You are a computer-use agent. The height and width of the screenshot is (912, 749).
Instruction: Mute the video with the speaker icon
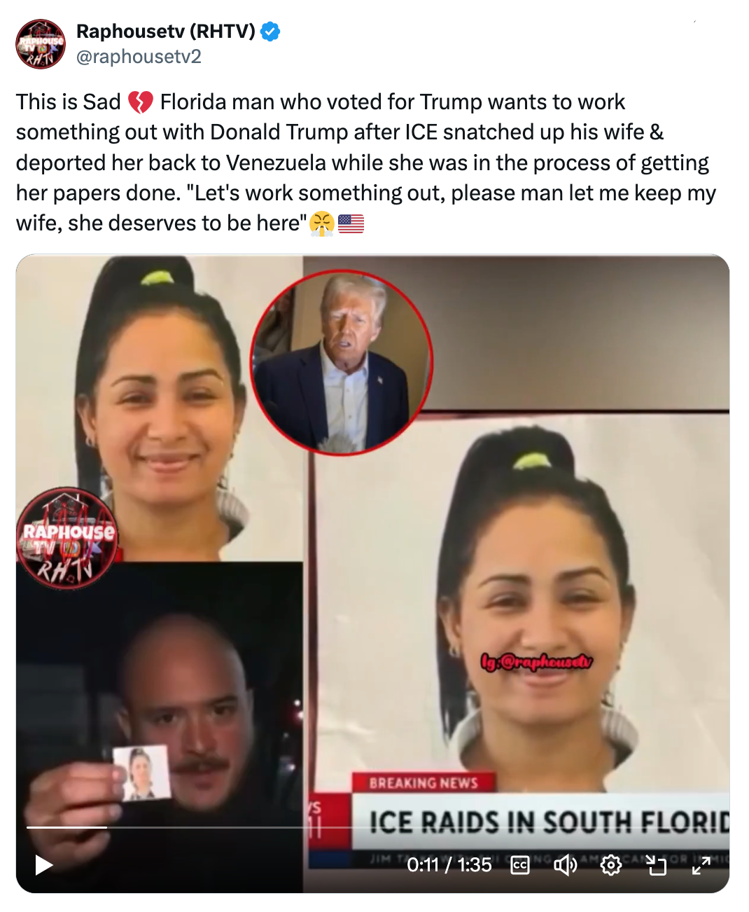[x=566, y=865]
